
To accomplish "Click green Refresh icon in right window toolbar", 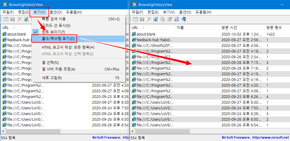I will (x=156, y=19).
